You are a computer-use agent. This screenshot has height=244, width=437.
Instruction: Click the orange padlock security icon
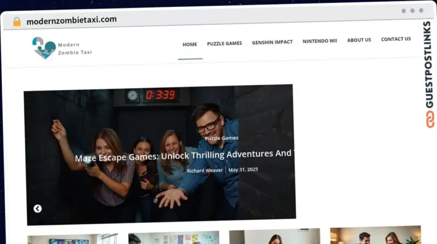pyautogui.click(x=17, y=22)
